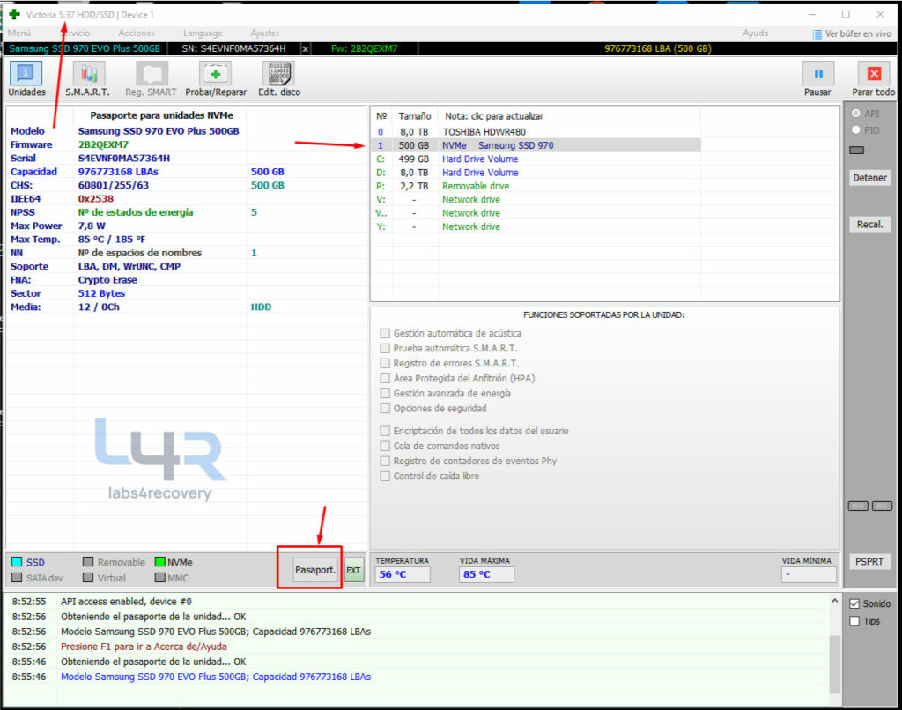Select the D: 8,0 TB volume row
This screenshot has width=902, height=710.
[536, 173]
